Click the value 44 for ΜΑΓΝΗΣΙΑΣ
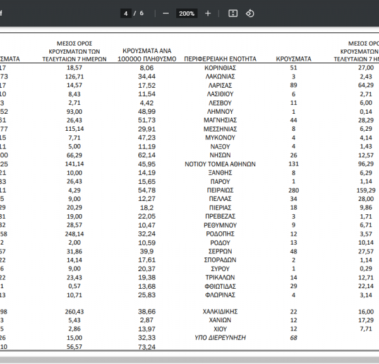 pyautogui.click(x=294, y=120)
